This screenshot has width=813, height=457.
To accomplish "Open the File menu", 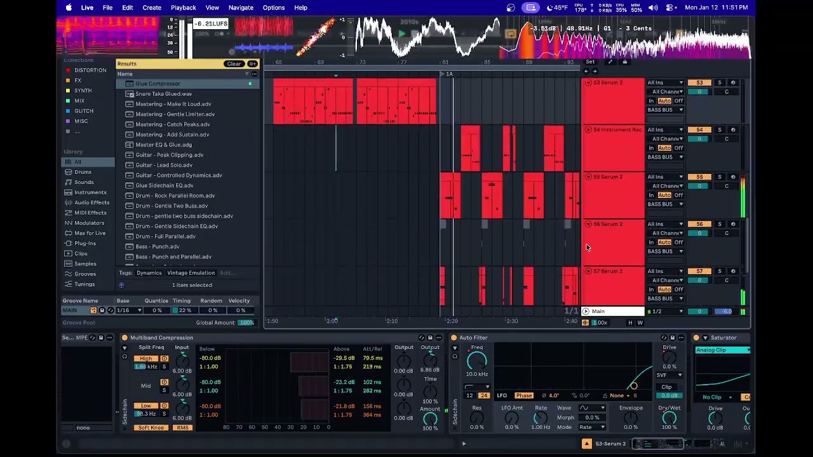I will click(107, 8).
